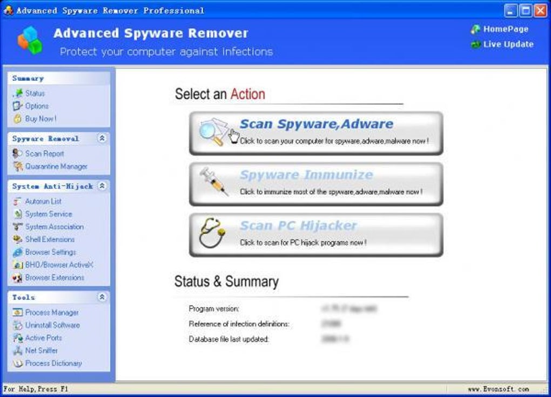This screenshot has height=397, width=551.
Task: Click the 'Database file last updated:' label
Action: click(x=229, y=339)
